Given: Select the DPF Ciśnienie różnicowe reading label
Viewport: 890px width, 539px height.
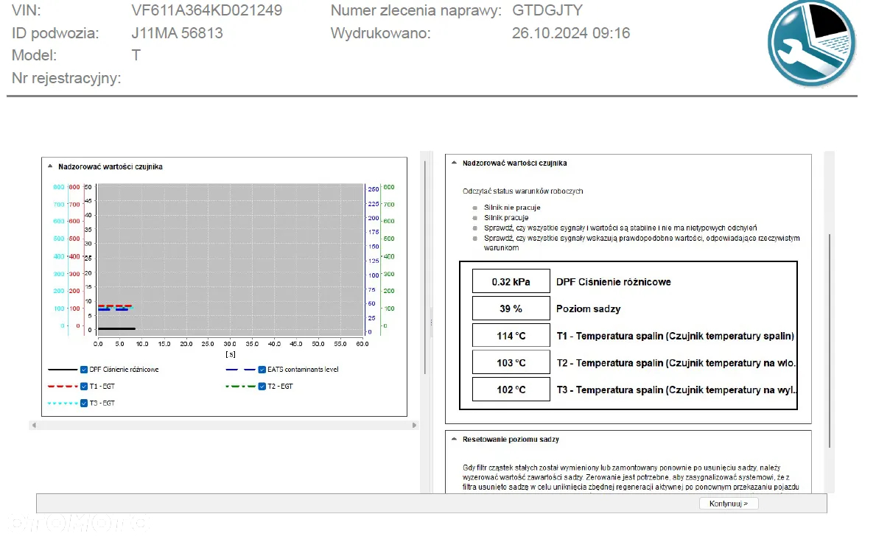Looking at the screenshot, I should coord(614,281).
